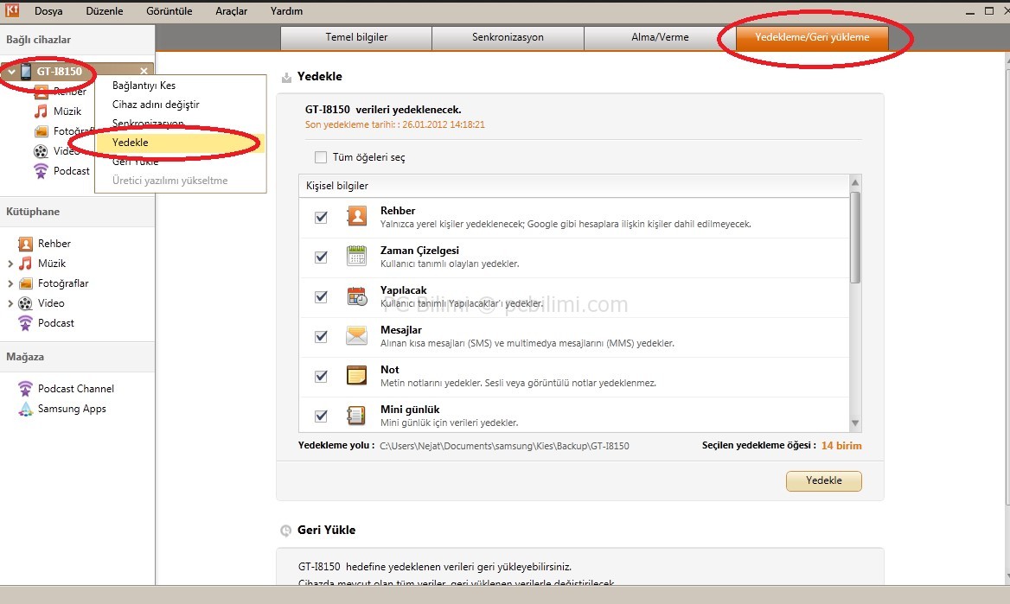Viewport: 1010px width, 604px height.
Task: Click the Kişisel bilgiler list header
Action: click(574, 186)
